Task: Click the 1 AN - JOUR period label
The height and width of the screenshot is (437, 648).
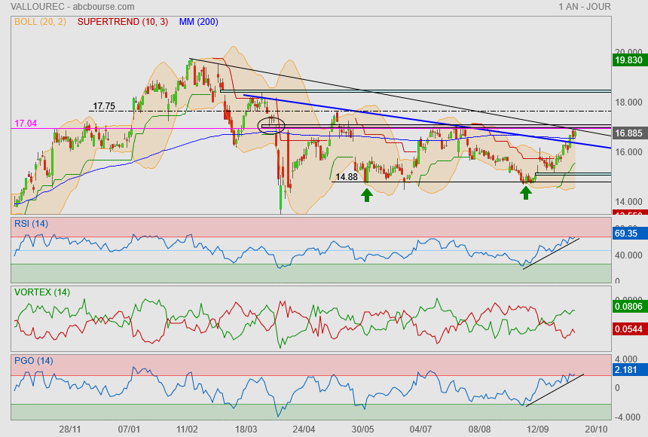Action: click(x=584, y=7)
